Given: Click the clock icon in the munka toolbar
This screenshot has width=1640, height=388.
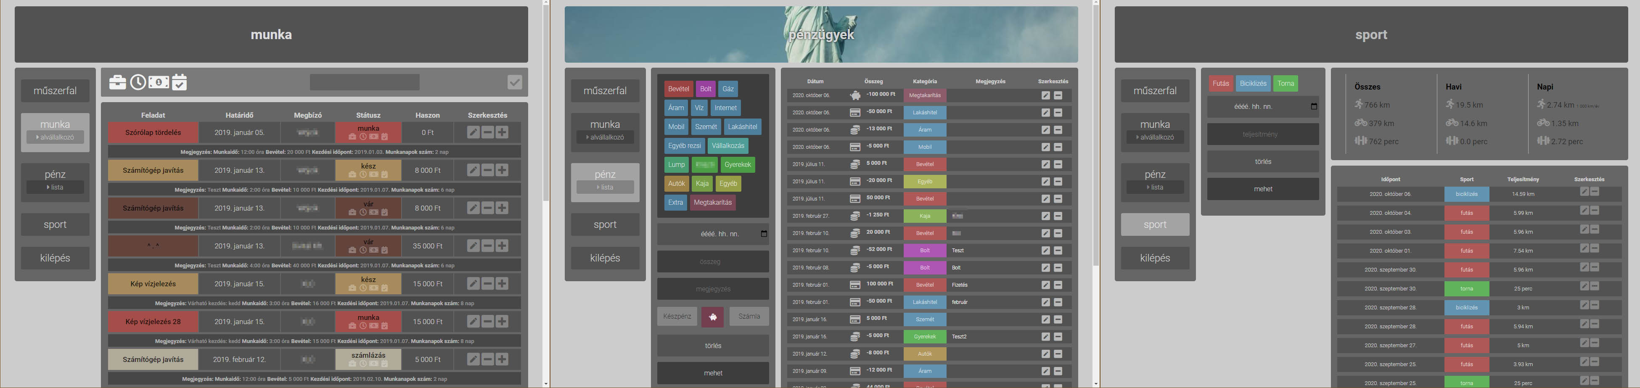Looking at the screenshot, I should [138, 83].
